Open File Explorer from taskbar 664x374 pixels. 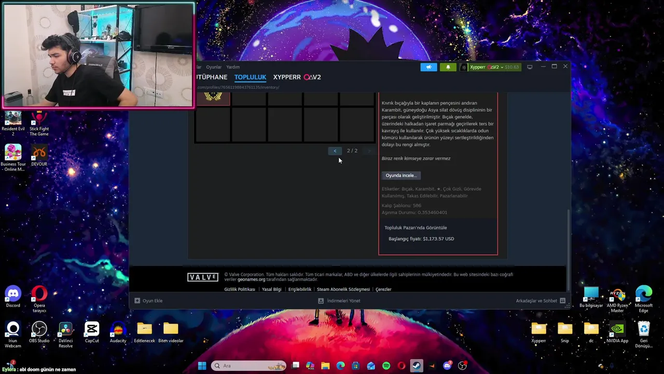tap(325, 366)
